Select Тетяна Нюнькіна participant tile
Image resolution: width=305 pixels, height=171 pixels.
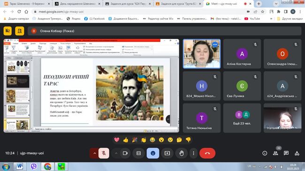pyautogui.click(x=201, y=118)
